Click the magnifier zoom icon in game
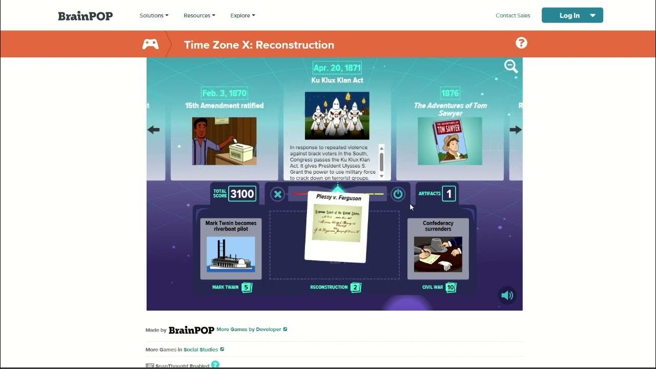 point(511,66)
